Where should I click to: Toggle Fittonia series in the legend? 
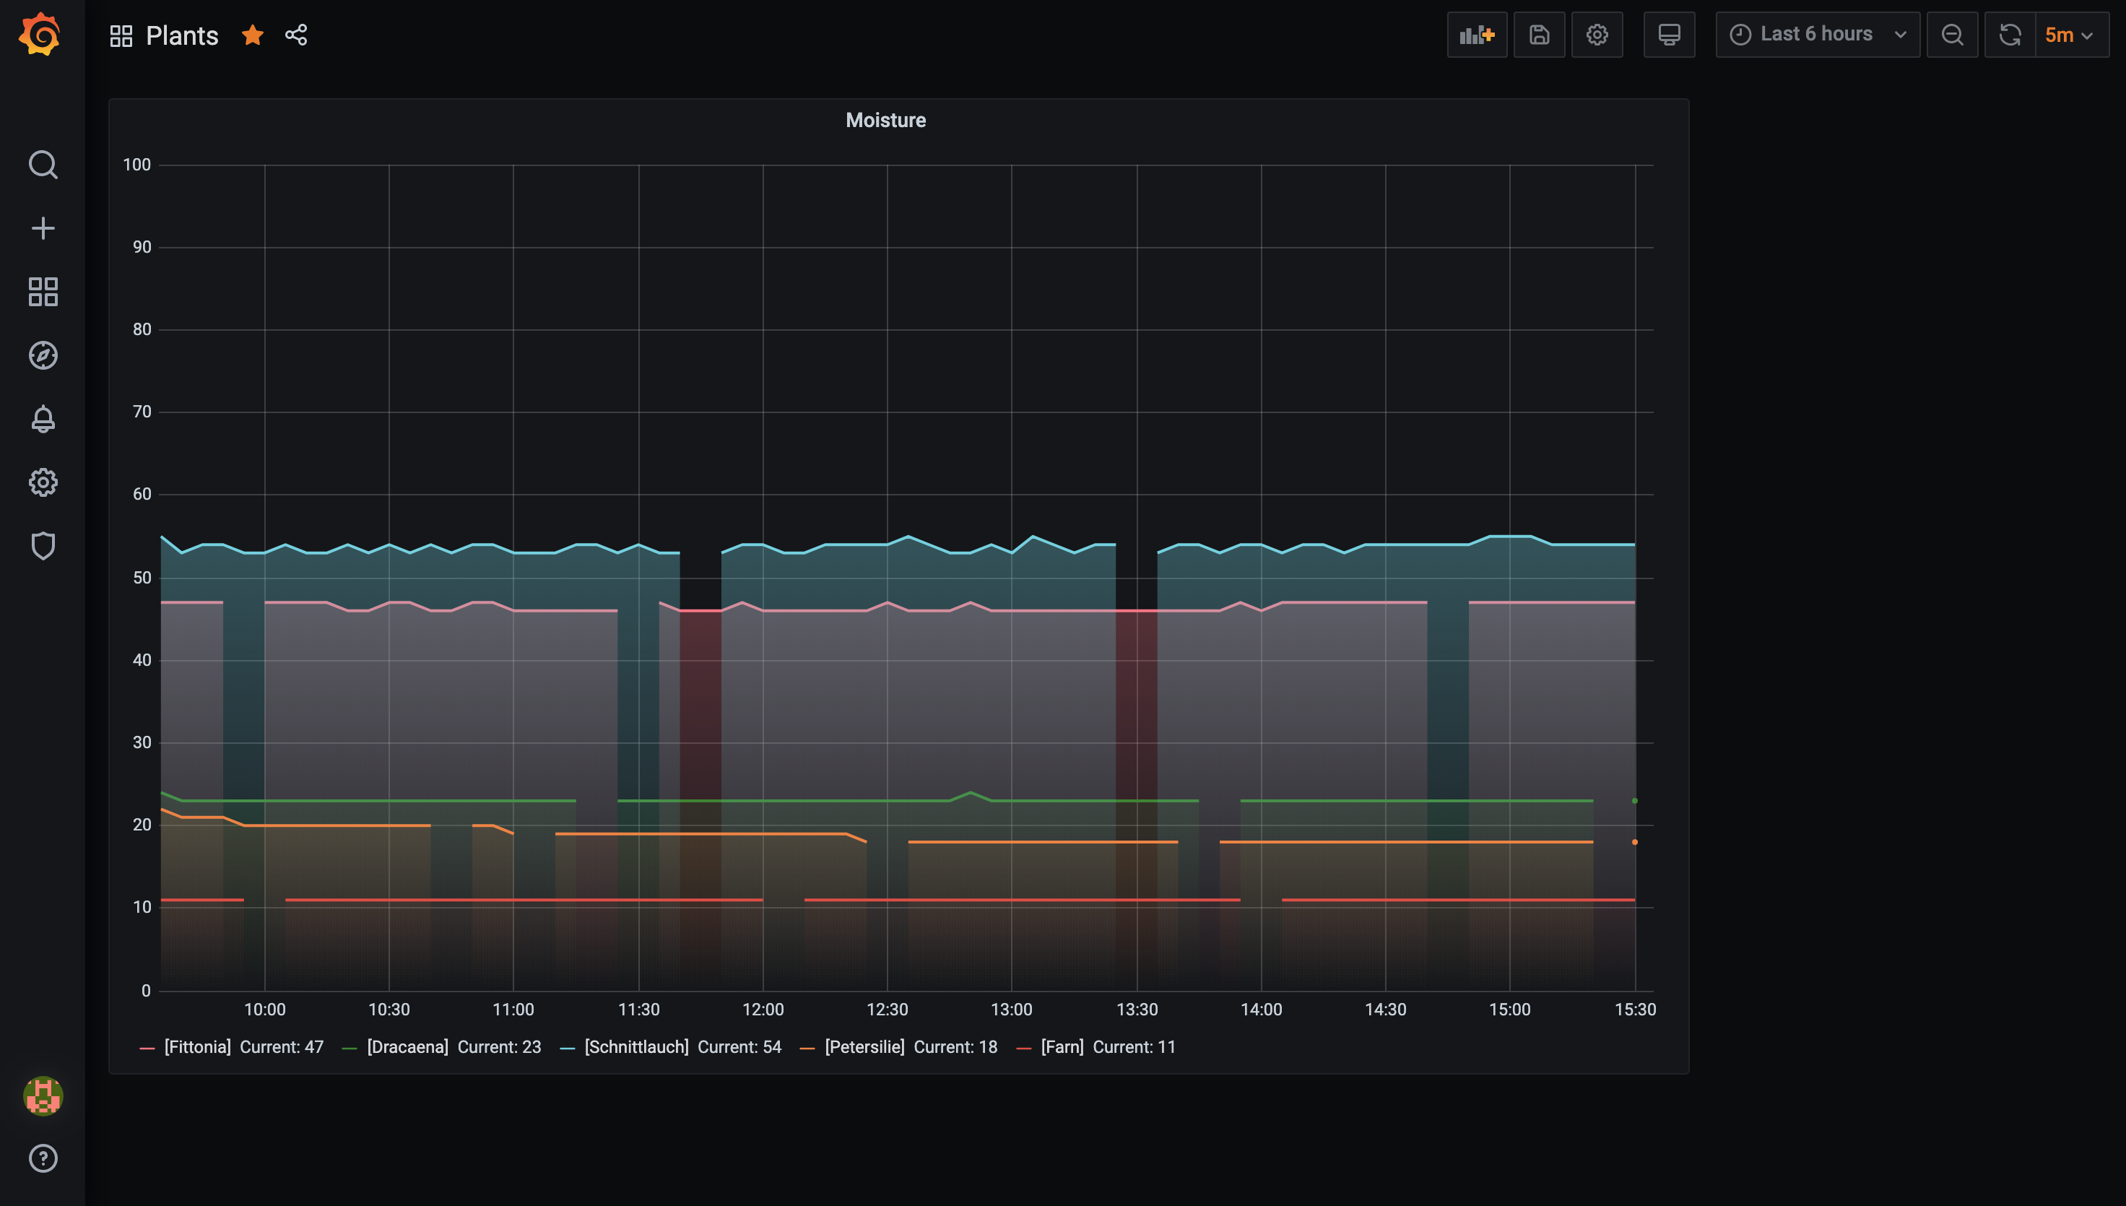(x=197, y=1047)
